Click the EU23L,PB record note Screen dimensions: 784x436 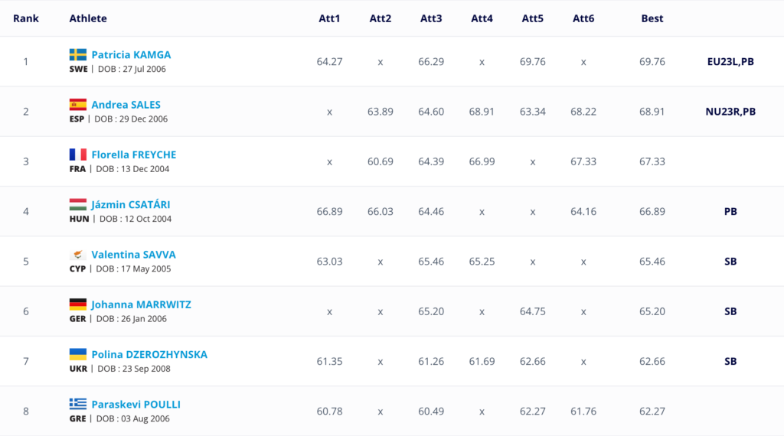pos(730,62)
